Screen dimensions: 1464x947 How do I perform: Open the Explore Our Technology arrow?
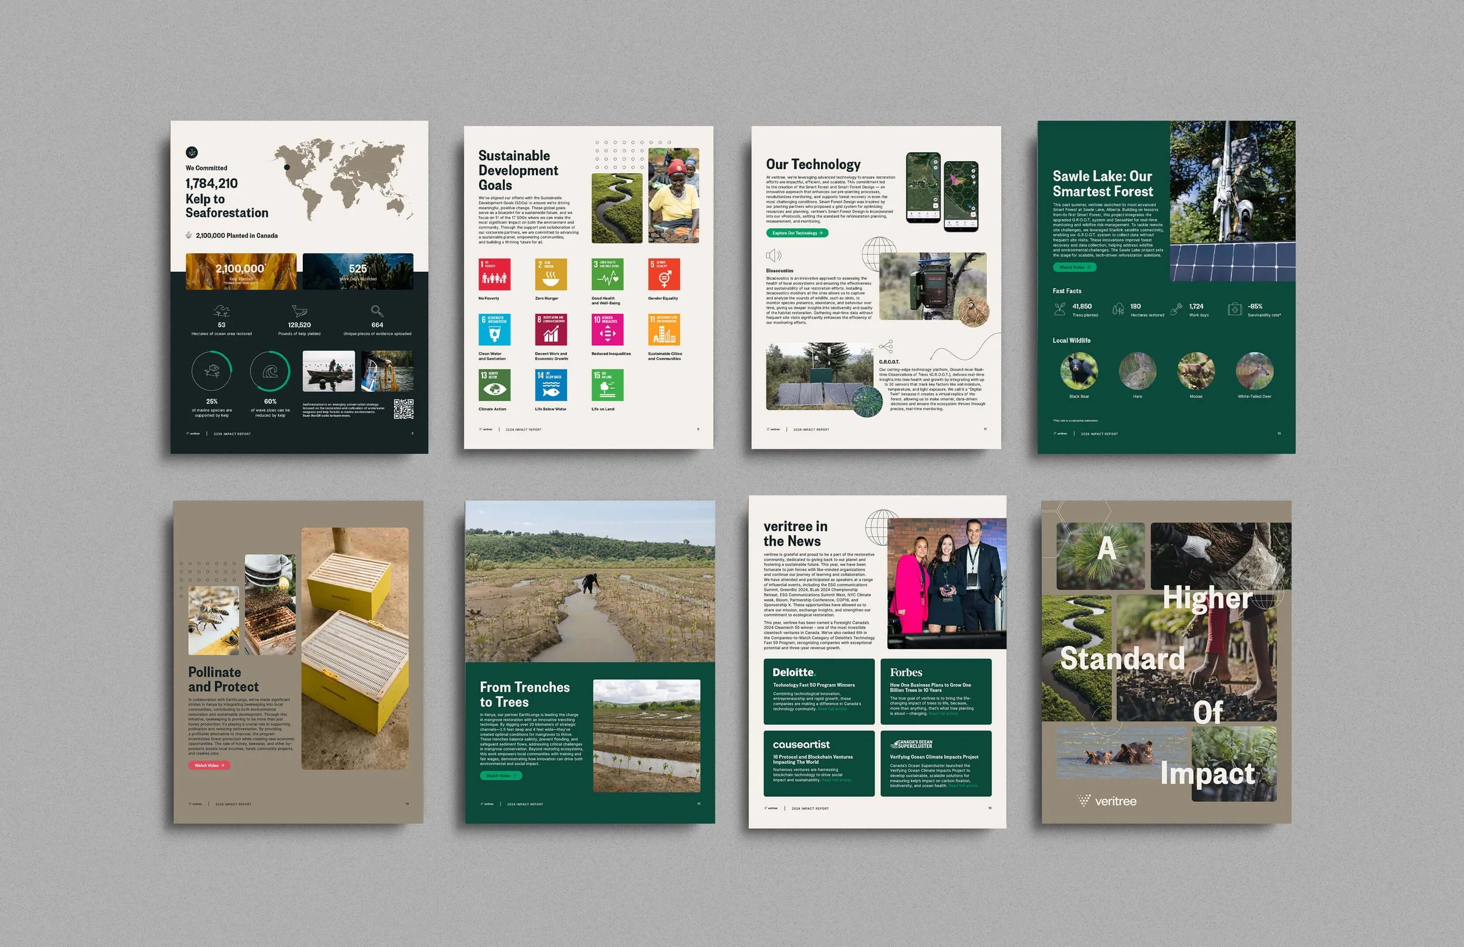click(822, 233)
